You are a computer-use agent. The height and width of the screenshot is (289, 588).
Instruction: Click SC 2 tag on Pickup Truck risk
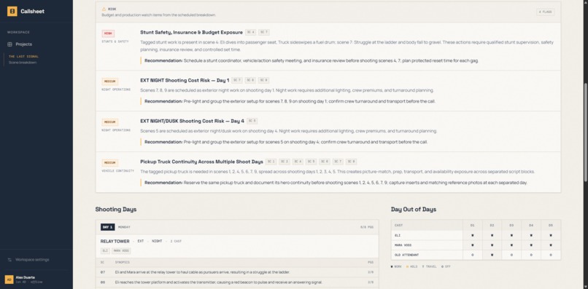[x=285, y=162]
